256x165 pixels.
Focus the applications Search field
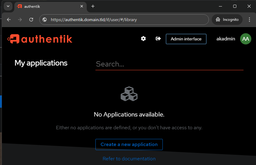[x=169, y=64]
